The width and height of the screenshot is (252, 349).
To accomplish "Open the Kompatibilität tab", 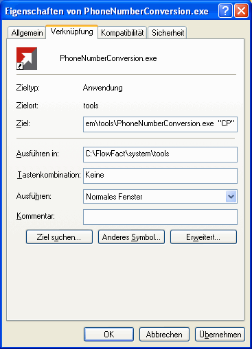I will pos(122,33).
